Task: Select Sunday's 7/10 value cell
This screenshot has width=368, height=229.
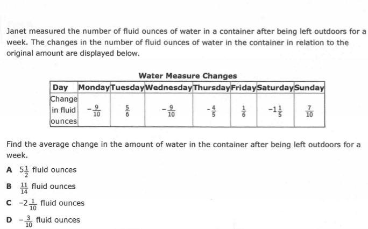Action: pos(309,110)
